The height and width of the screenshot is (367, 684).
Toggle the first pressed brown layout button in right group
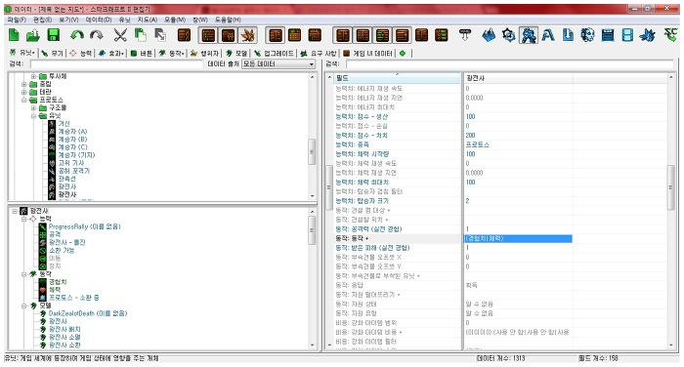click(x=343, y=35)
